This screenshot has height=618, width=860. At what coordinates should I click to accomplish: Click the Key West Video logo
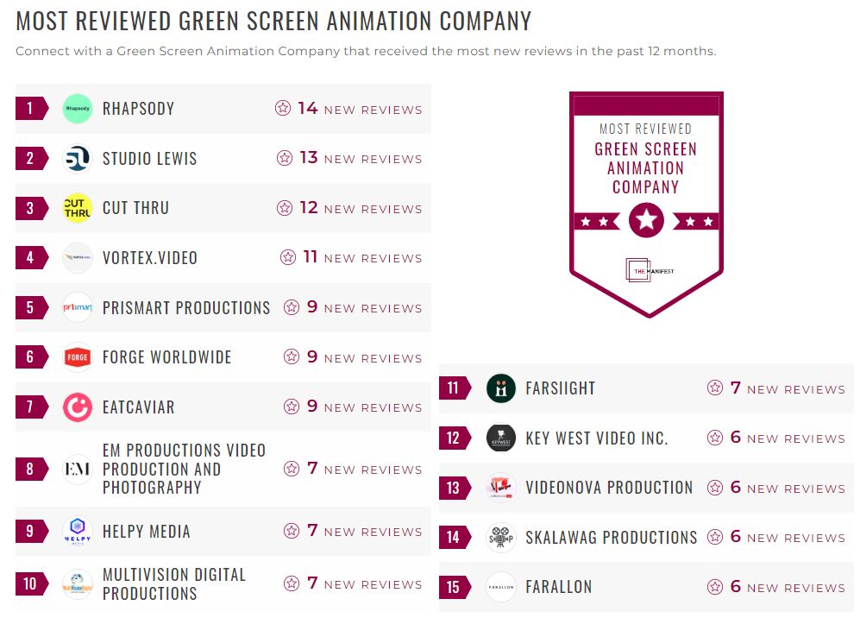(x=501, y=438)
